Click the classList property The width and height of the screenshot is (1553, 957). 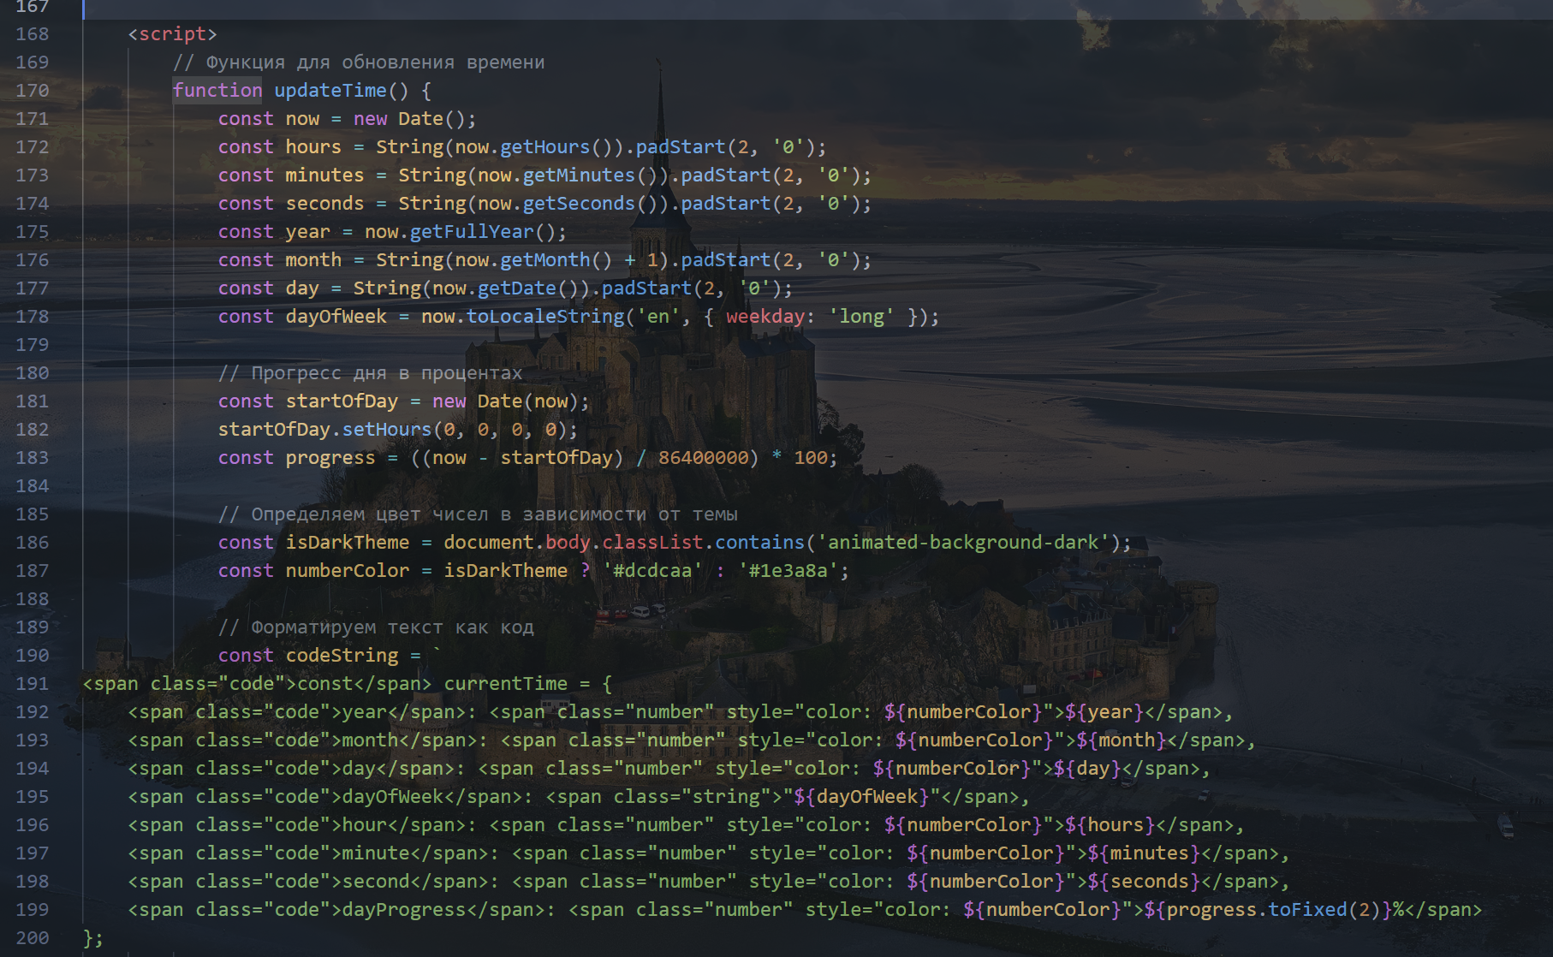[x=652, y=543]
